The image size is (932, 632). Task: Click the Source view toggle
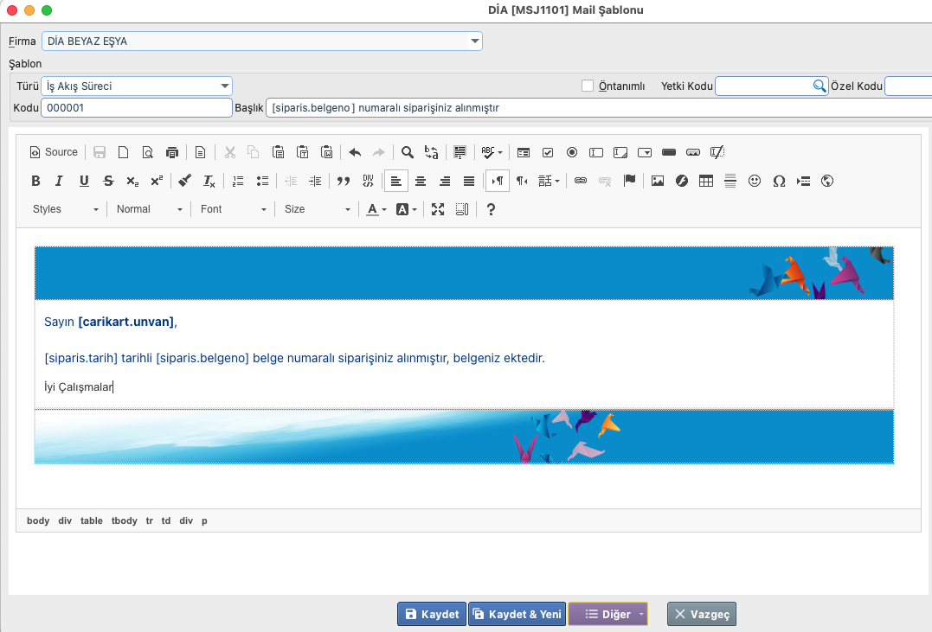pyautogui.click(x=54, y=152)
